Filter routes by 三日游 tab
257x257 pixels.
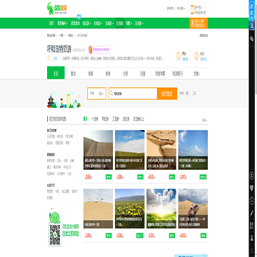tap(116, 119)
